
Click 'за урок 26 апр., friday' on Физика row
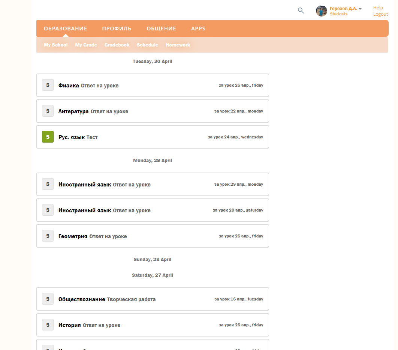point(241,85)
